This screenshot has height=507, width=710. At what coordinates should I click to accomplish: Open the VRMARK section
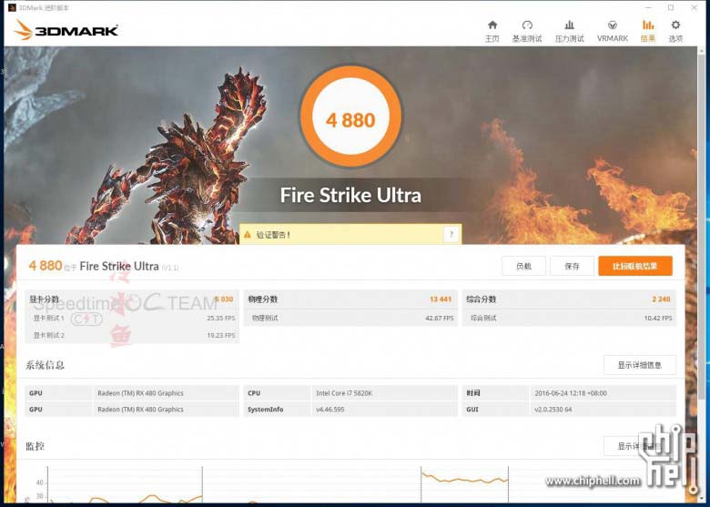613,31
